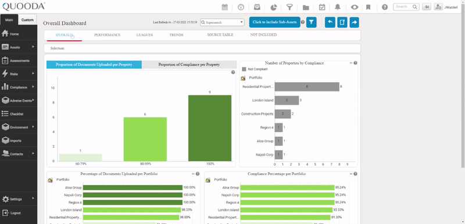Select the TRENDS tab
Image resolution: width=465 pixels, height=224 pixels.
click(x=177, y=35)
